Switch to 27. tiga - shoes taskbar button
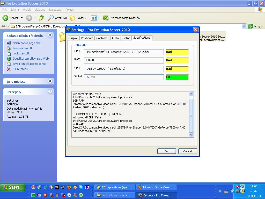Screen dimensions: 265x199 (115, 187)
